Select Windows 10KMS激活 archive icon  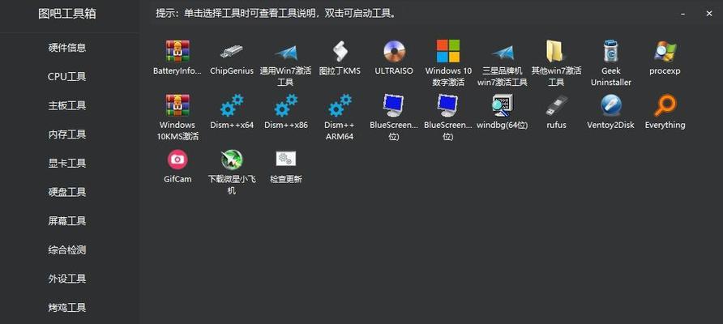point(178,105)
